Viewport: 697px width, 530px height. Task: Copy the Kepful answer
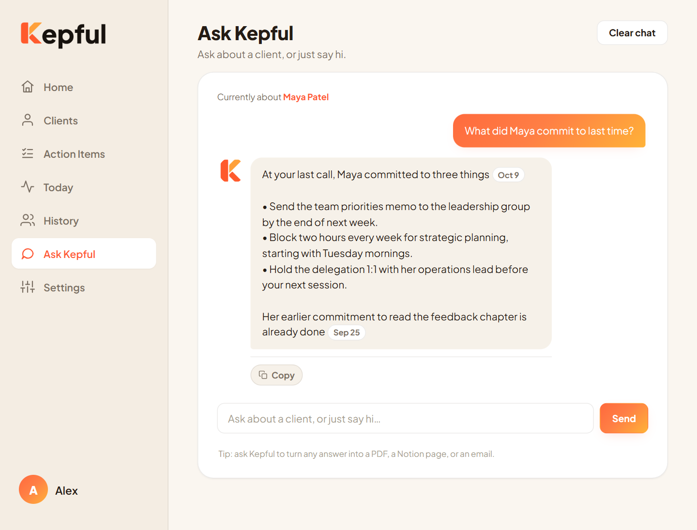click(276, 375)
